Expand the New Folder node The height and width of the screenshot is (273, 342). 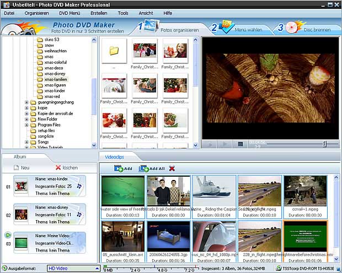[26, 119]
